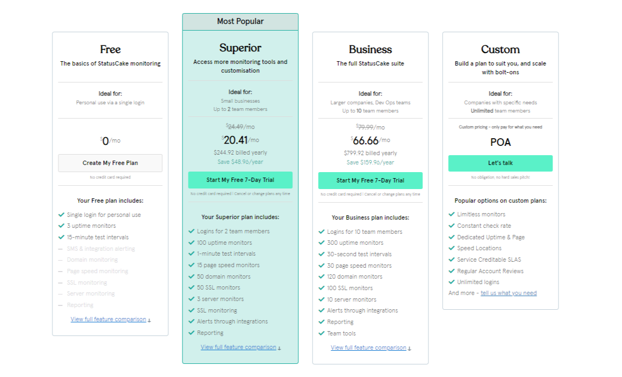Click the checkmark beside "Service Creditable SLAS"
The width and height of the screenshot is (622, 377).
tap(451, 260)
